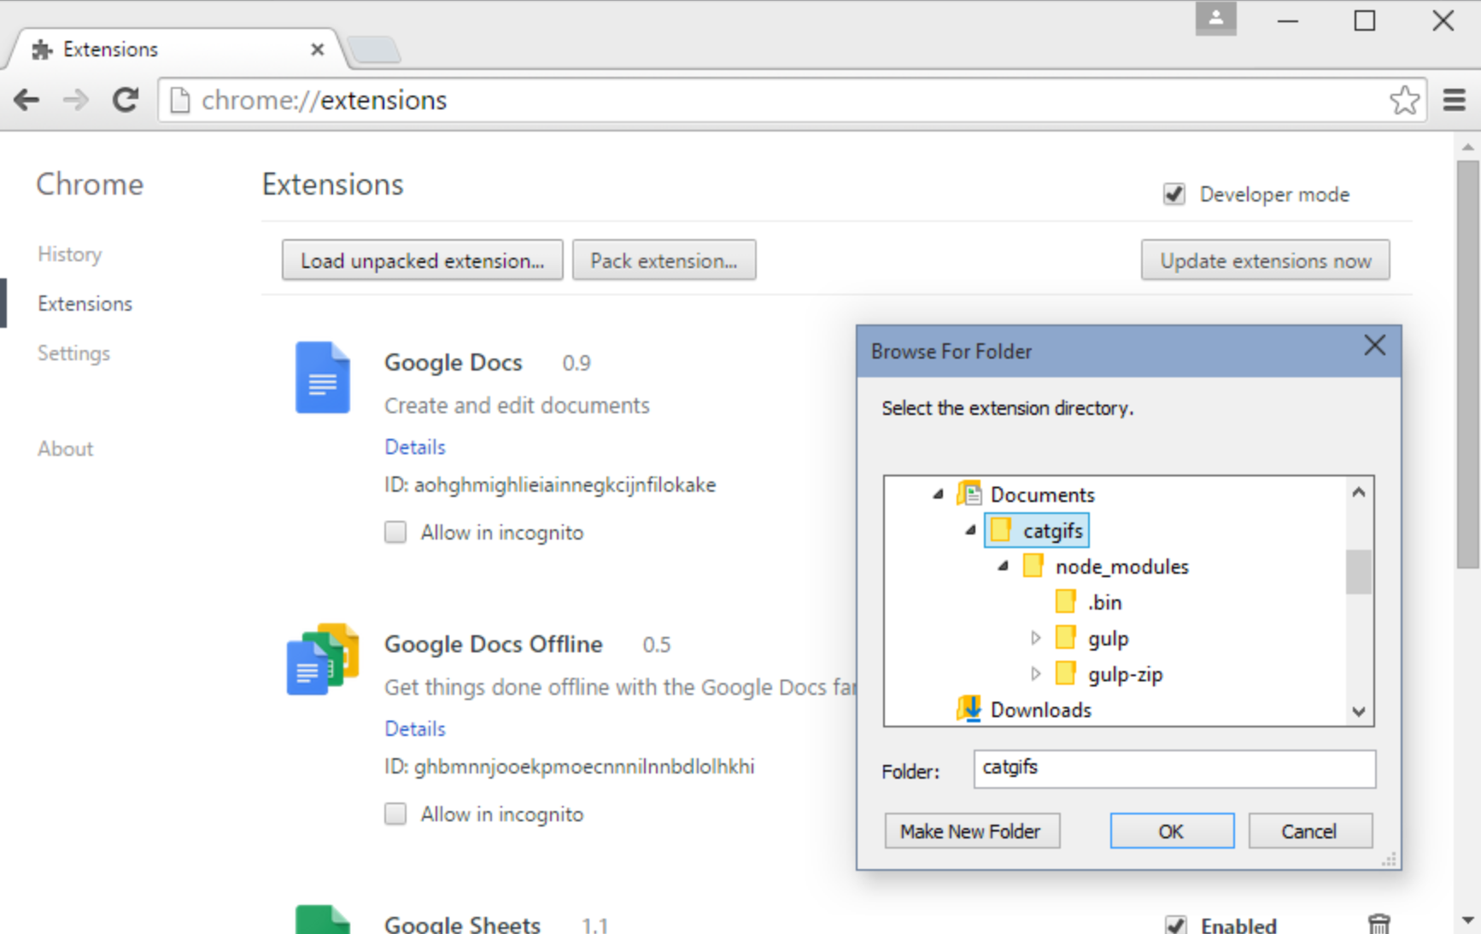Remove Google Sheets with the trash icon
Screen dimensions: 1481x934
click(1379, 924)
